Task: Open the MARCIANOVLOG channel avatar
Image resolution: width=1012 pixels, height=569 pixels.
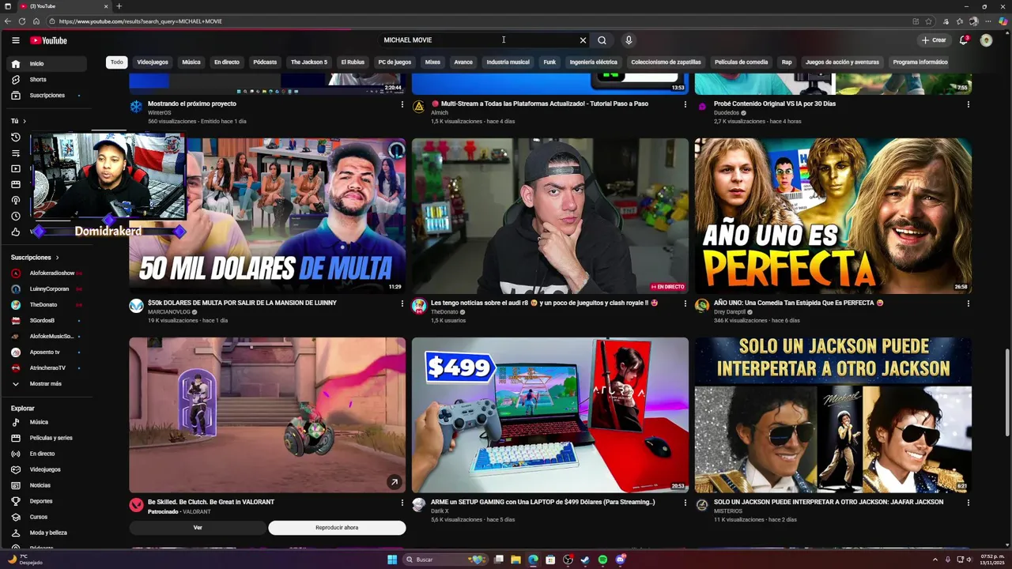Action: (136, 306)
